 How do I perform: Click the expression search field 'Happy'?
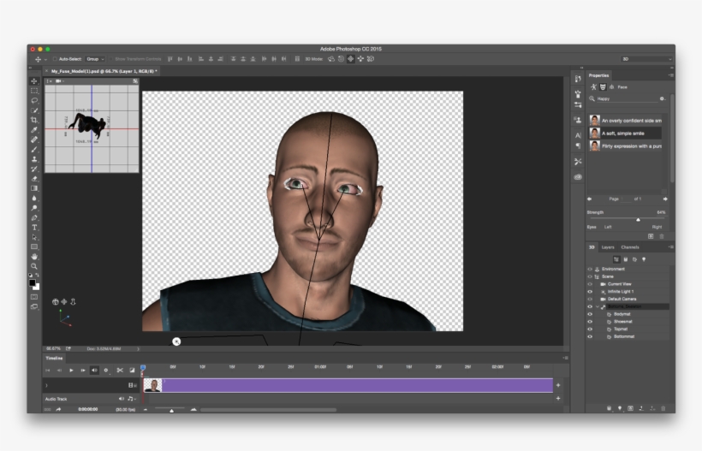coord(626,98)
